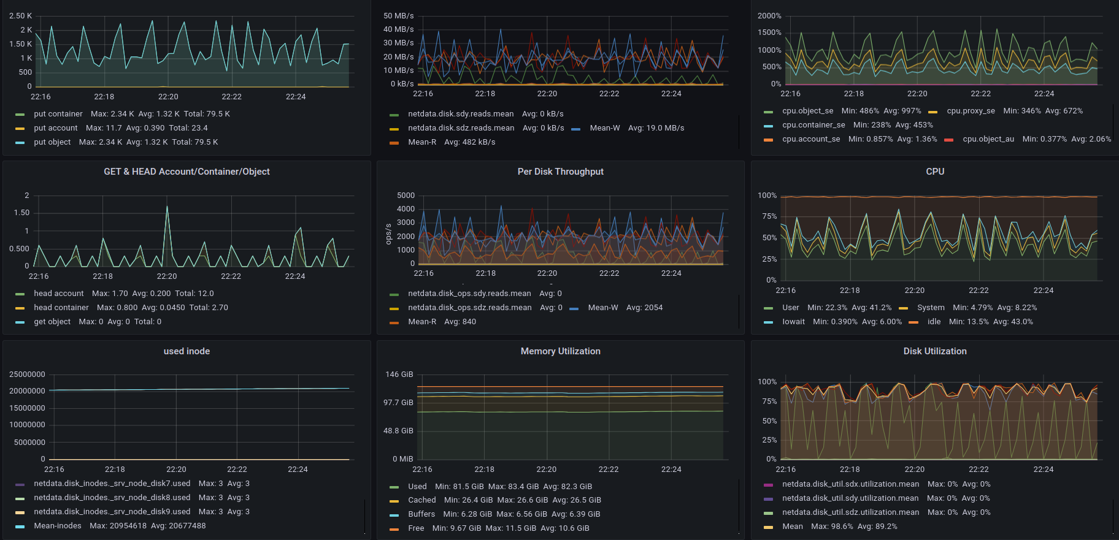The height and width of the screenshot is (540, 1119).
Task: Click the 'put object' legend color swatch
Action: tap(20, 143)
